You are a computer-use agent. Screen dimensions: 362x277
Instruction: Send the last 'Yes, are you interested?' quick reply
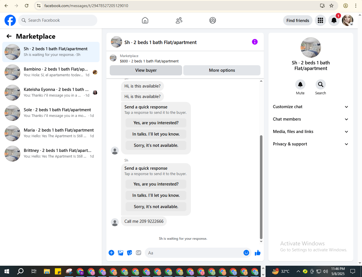pos(156,184)
